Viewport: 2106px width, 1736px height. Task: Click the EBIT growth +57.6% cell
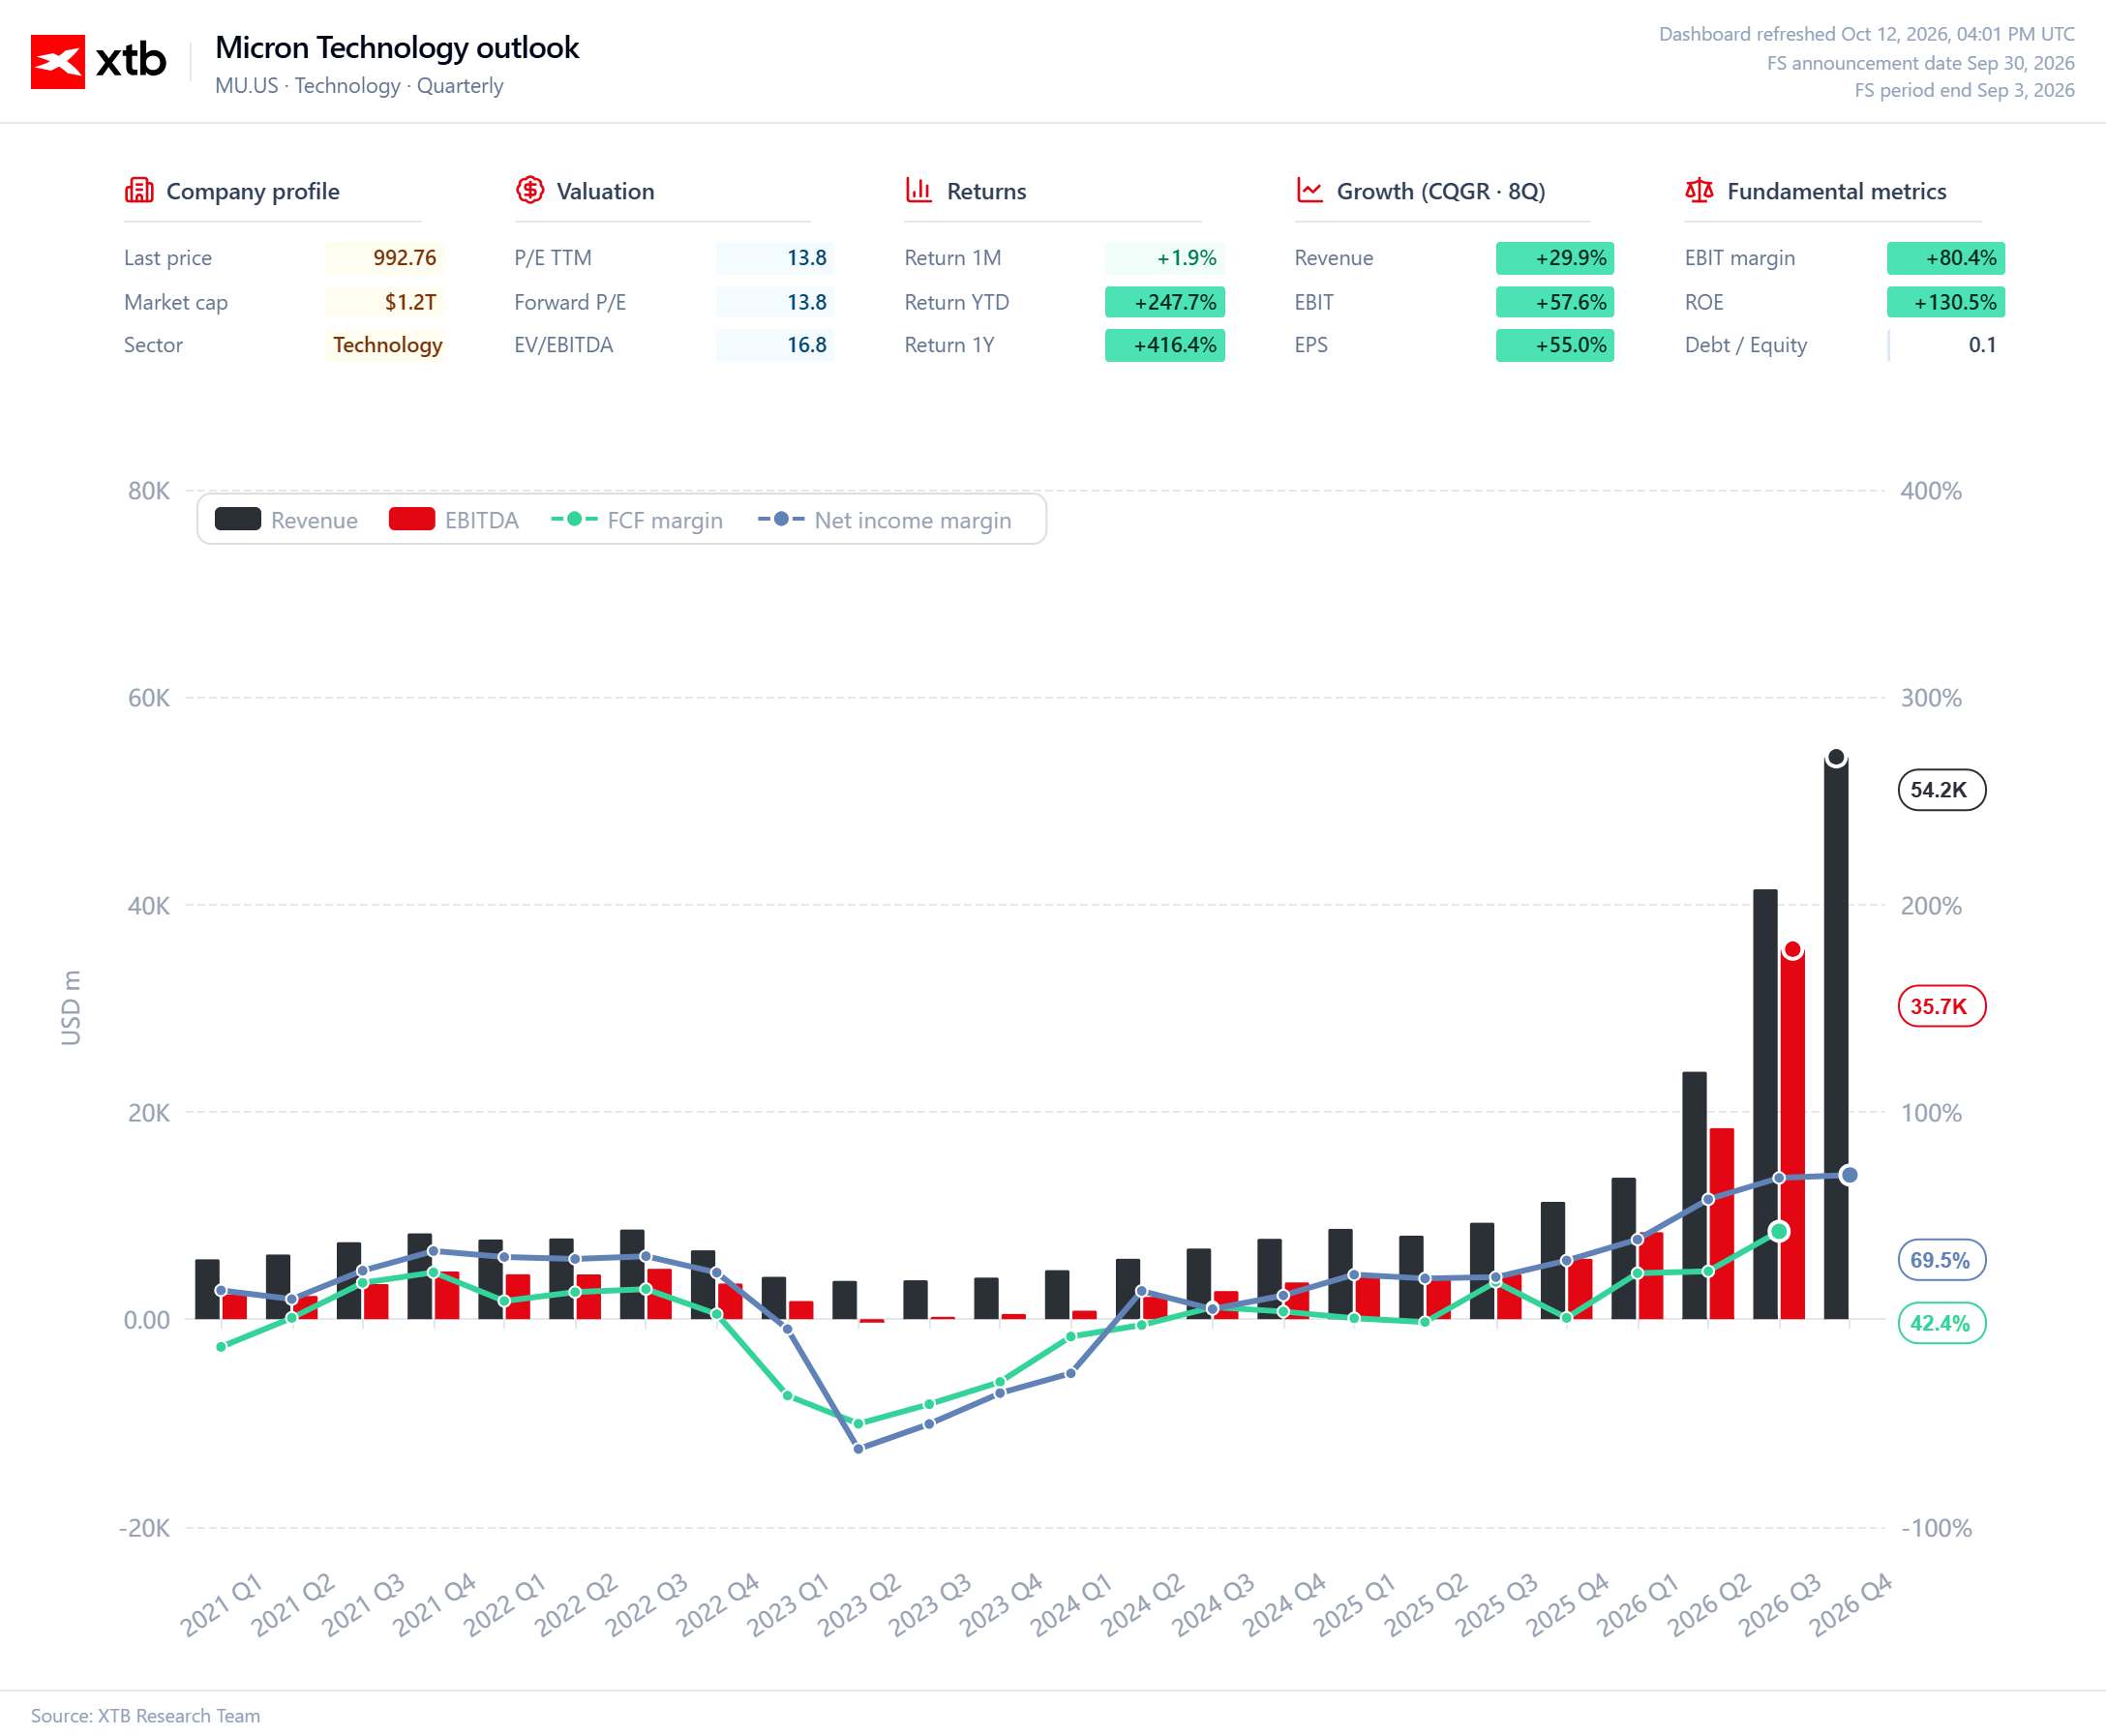(x=1555, y=302)
